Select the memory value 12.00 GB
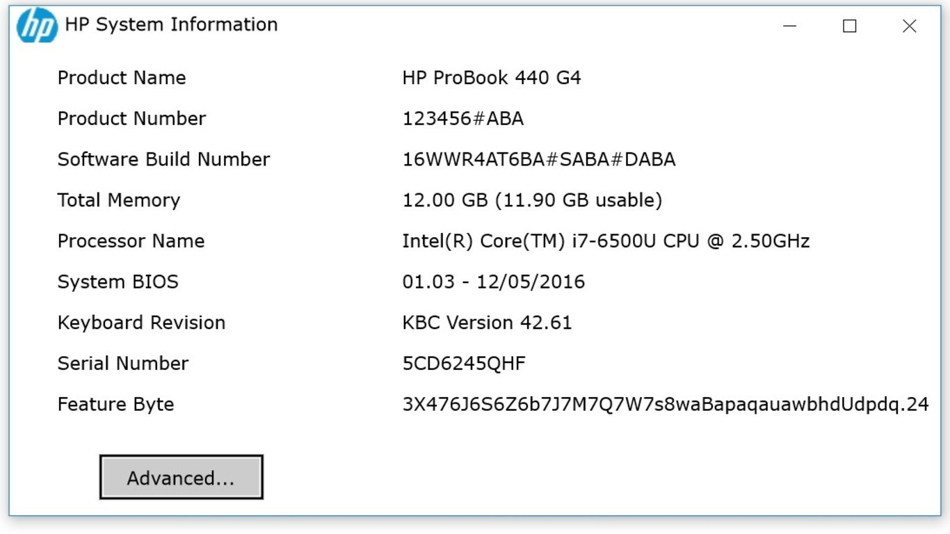The image size is (950, 534). tap(533, 200)
